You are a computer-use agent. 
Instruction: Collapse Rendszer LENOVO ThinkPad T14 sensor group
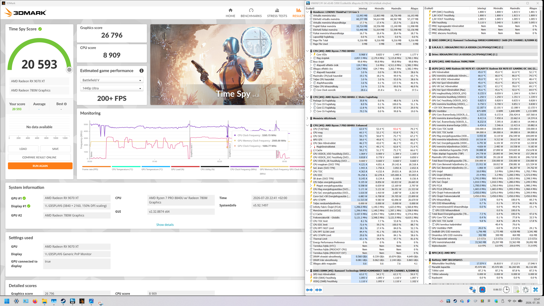(x=307, y=12)
